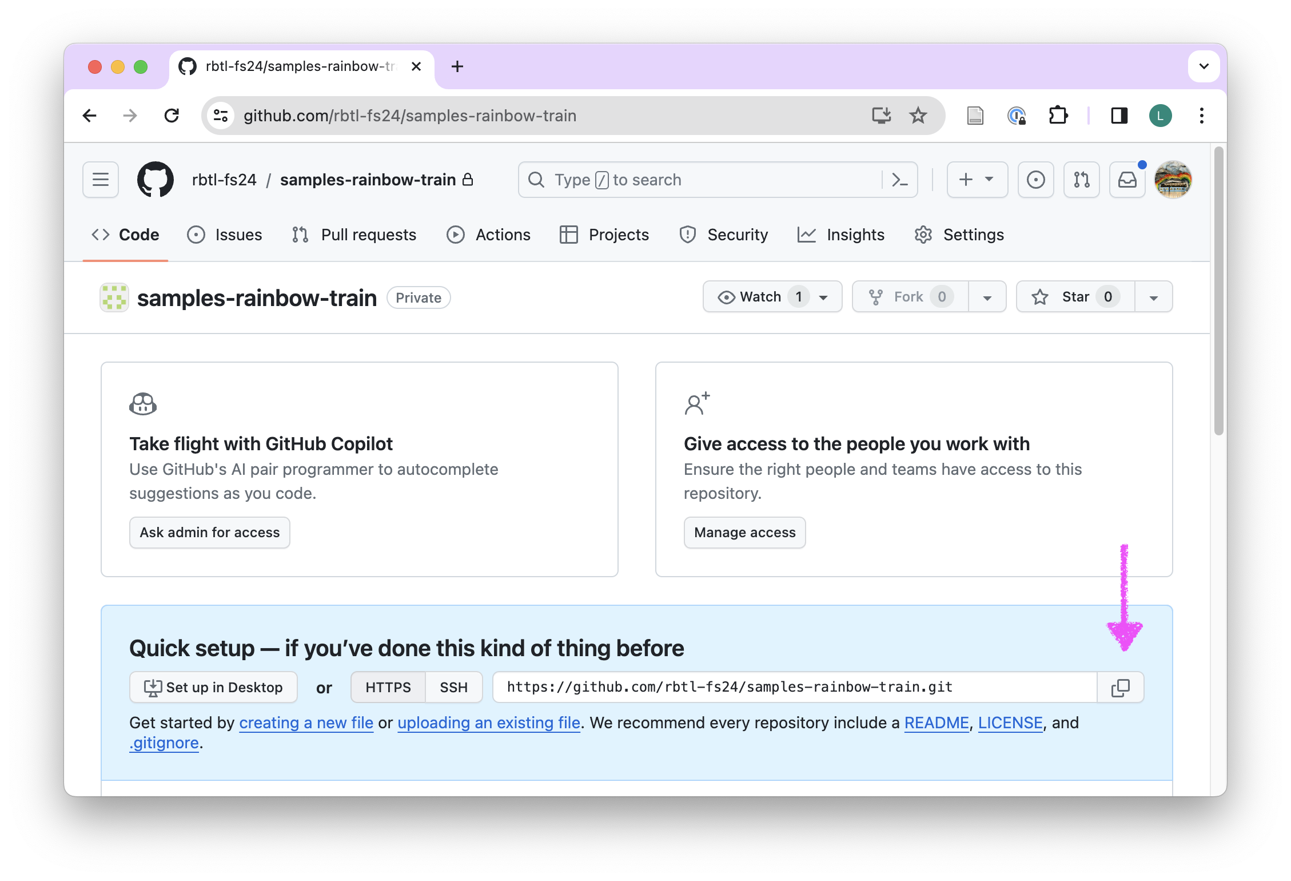Click the page vertical scrollbar
Viewport: 1291px width, 881px height.
click(x=1218, y=291)
